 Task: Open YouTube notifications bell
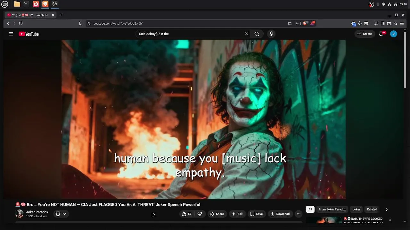pos(381,34)
